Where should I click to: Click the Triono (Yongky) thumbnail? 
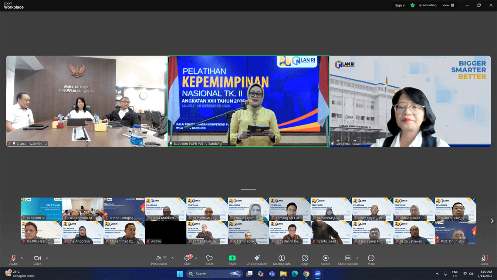124,209
